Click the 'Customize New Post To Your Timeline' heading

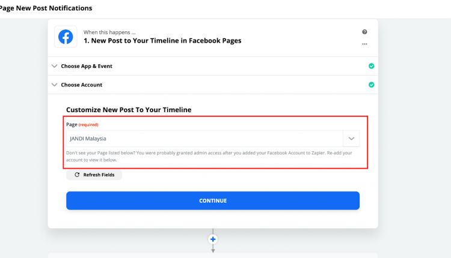pyautogui.click(x=129, y=110)
